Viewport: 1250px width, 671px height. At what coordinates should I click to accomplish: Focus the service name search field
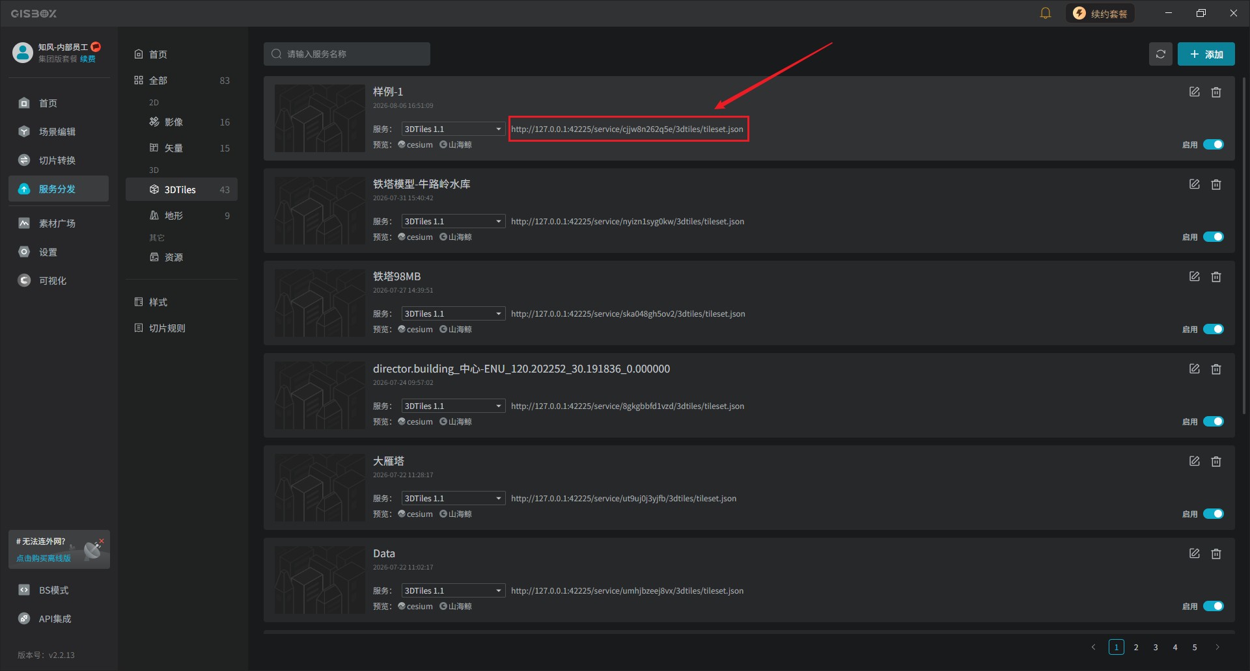pyautogui.click(x=347, y=54)
